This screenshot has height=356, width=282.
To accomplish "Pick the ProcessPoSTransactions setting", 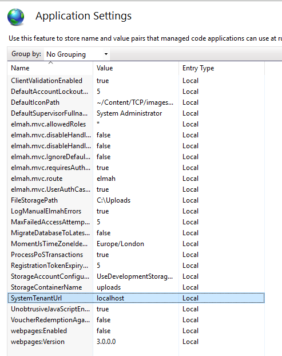I will (136, 255).
